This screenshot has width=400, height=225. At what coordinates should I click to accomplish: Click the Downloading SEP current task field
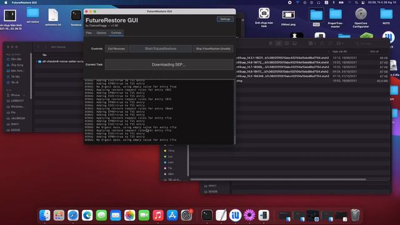(x=169, y=64)
